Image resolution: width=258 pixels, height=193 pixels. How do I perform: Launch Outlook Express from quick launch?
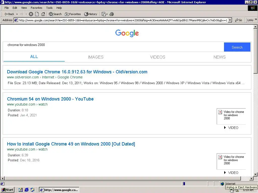pos(33,190)
